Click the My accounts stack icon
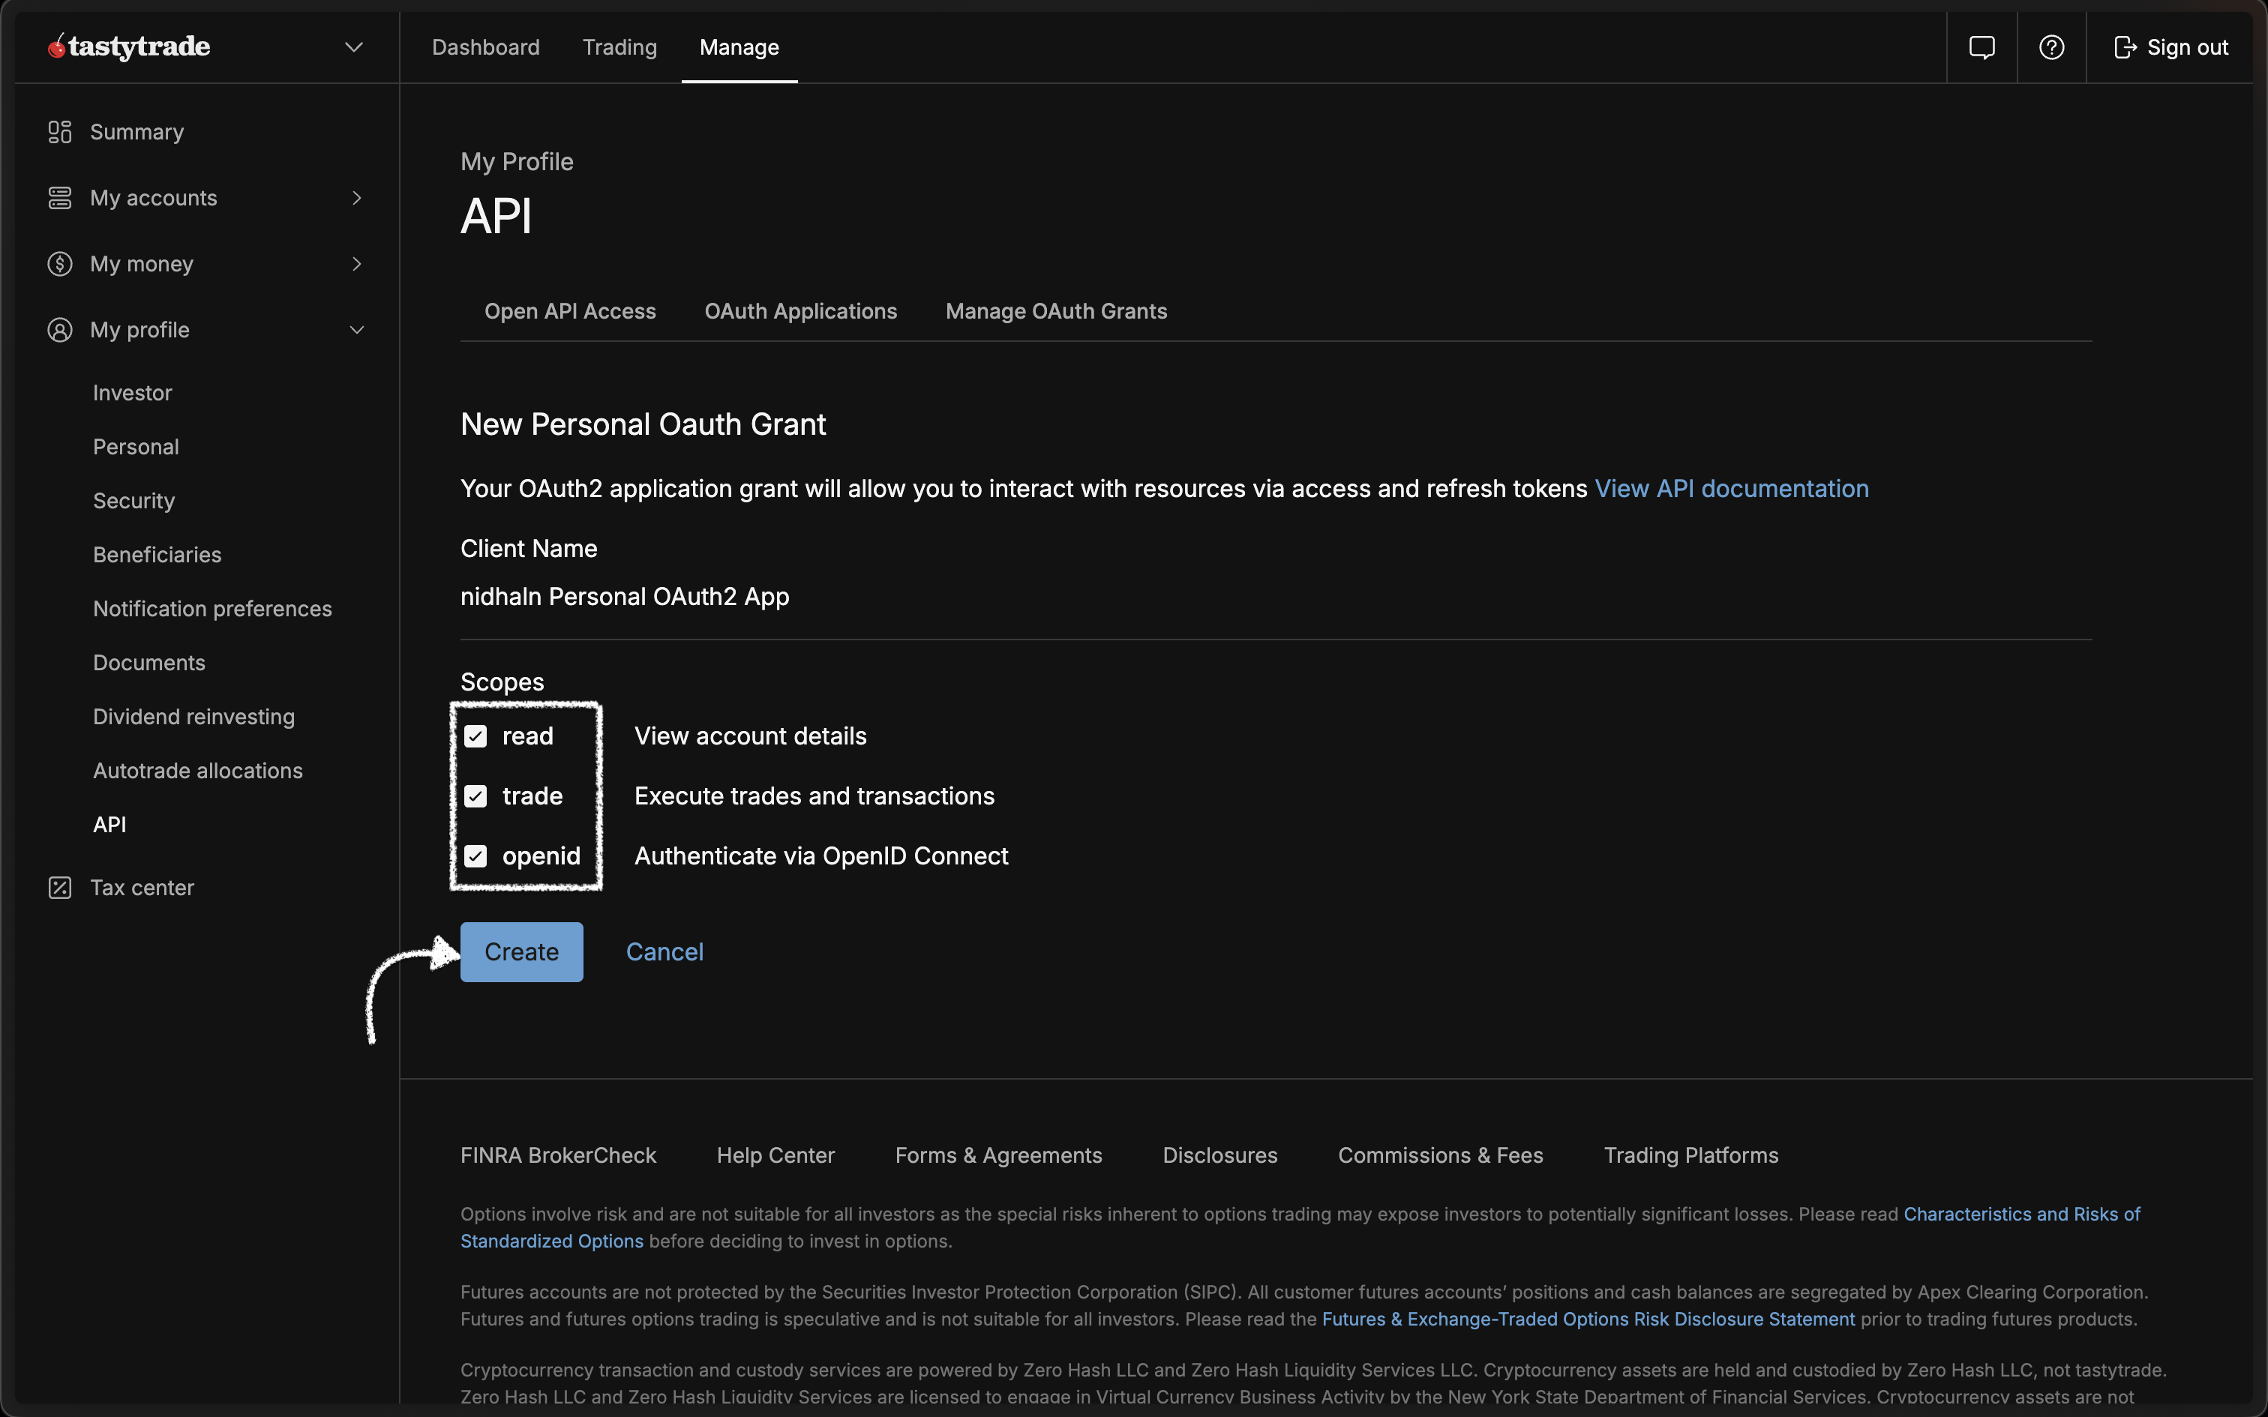The image size is (2268, 1417). click(60, 198)
